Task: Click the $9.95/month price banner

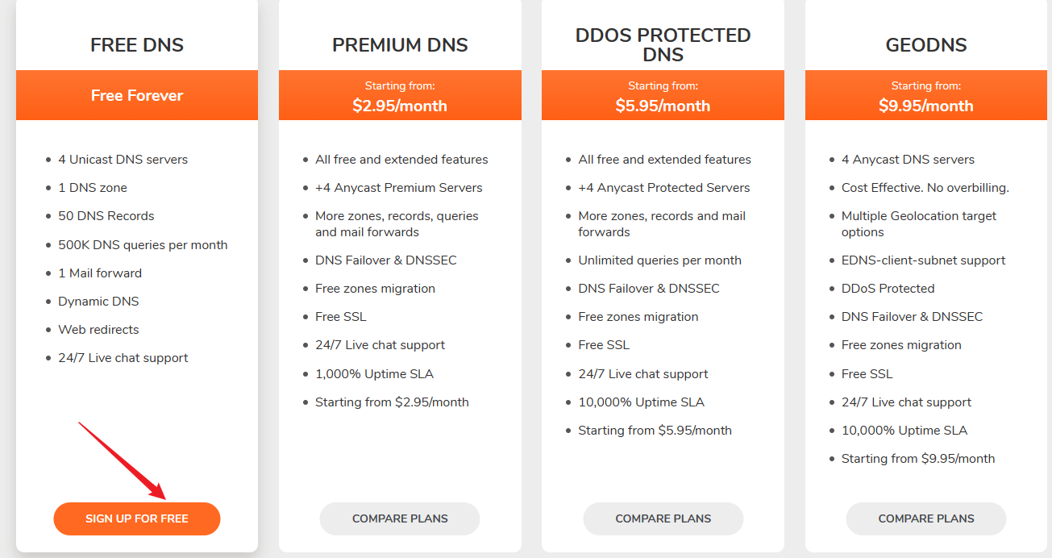Action: pyautogui.click(x=926, y=106)
